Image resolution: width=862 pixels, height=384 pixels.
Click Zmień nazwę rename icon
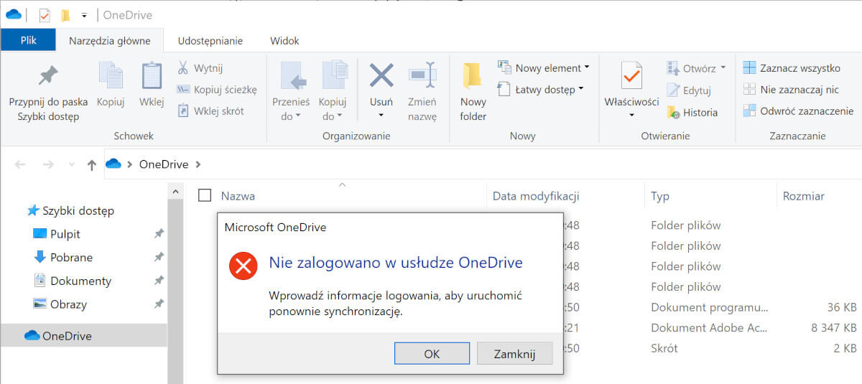(x=422, y=75)
